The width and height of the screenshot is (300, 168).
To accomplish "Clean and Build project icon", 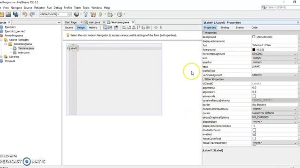I will click(93, 14).
